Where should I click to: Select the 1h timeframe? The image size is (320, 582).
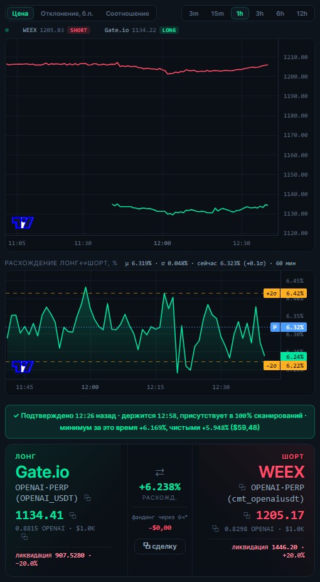(x=240, y=14)
